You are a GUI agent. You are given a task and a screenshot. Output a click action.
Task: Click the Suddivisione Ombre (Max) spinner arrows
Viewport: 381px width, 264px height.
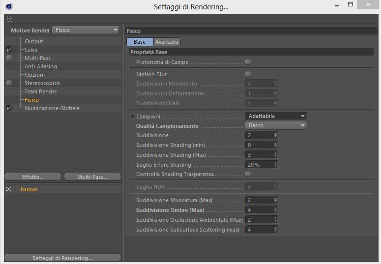click(275, 210)
